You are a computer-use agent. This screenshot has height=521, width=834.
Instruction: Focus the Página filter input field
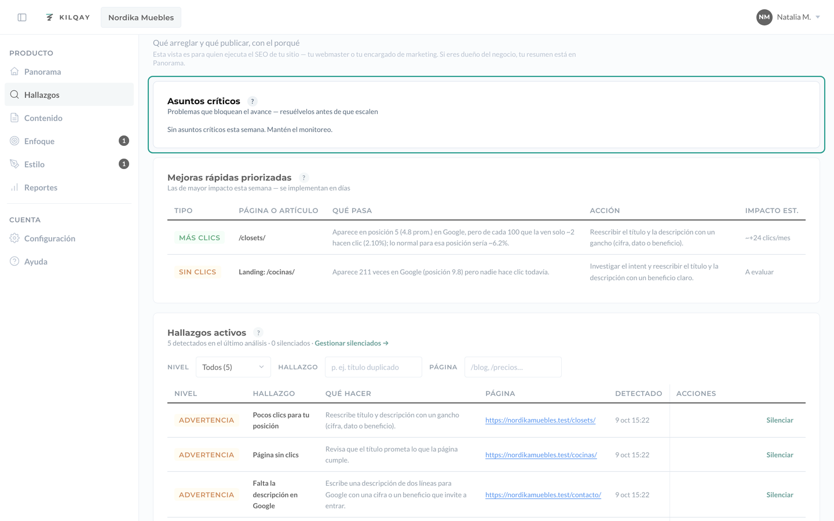513,367
